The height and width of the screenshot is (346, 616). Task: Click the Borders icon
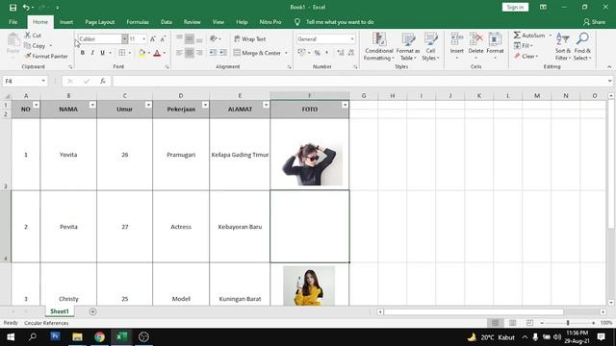pos(122,53)
